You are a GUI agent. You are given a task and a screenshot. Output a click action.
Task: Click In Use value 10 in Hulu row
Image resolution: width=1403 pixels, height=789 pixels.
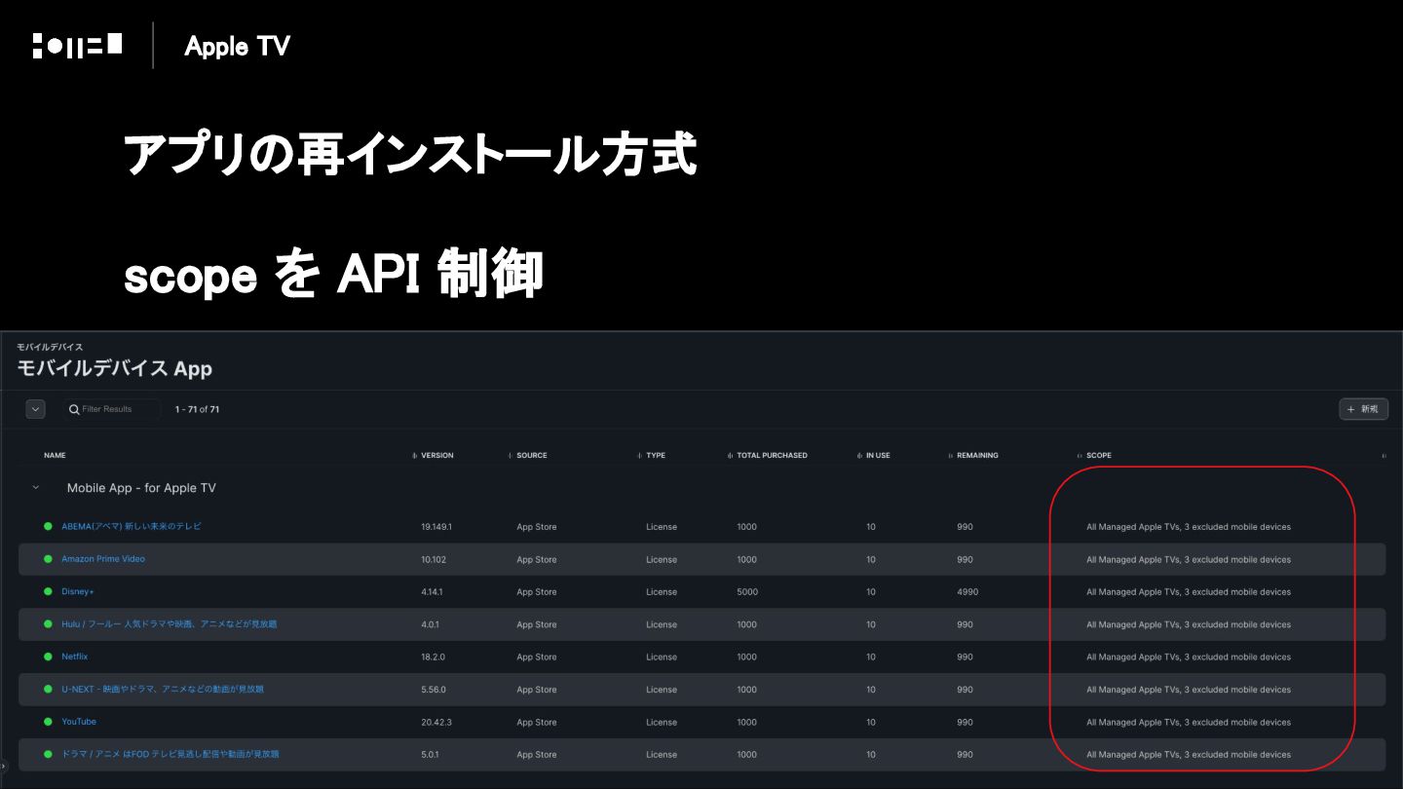(871, 624)
